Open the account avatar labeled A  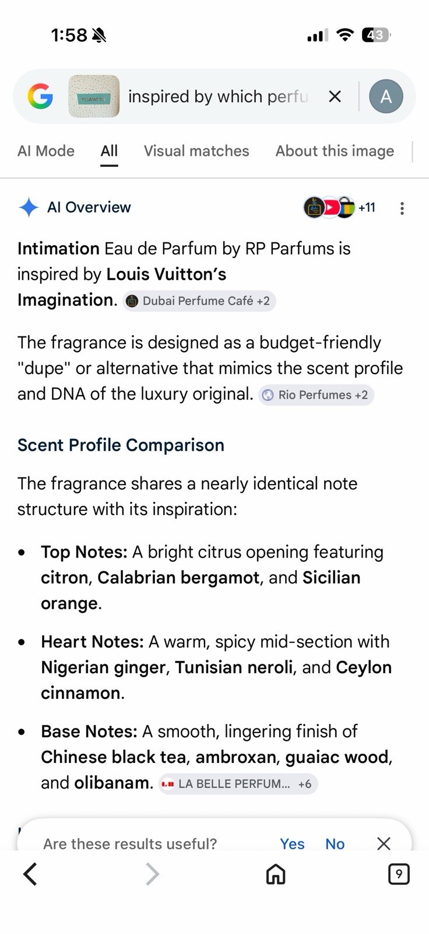tap(386, 96)
